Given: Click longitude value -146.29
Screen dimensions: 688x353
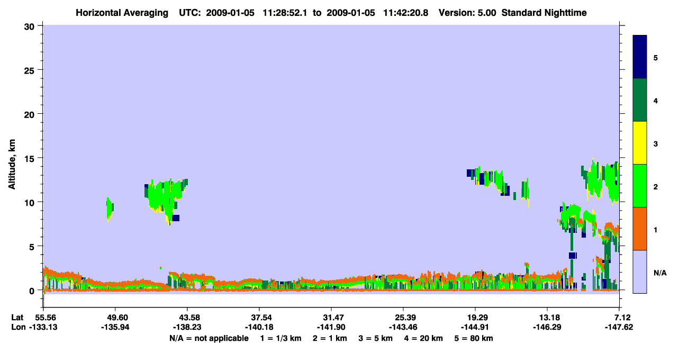Looking at the screenshot, I should [547, 327].
